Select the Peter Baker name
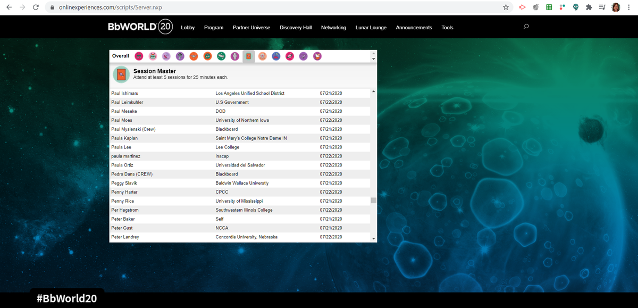 coord(123,219)
